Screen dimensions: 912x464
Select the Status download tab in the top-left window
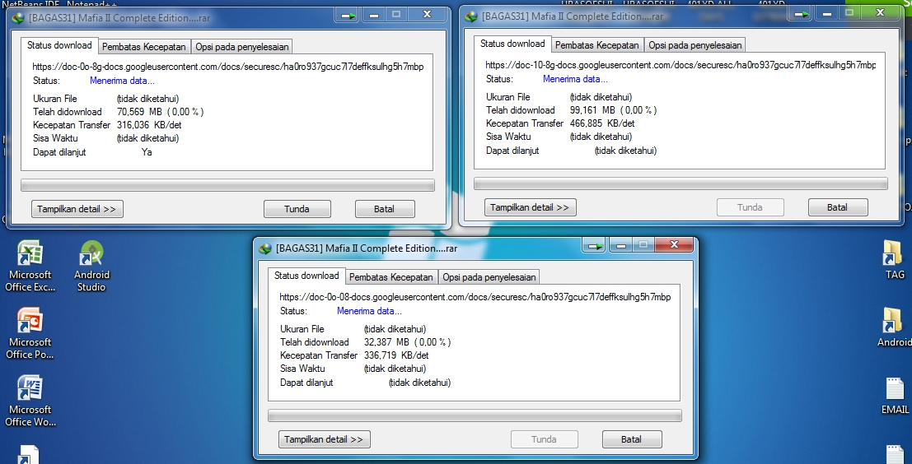[59, 45]
